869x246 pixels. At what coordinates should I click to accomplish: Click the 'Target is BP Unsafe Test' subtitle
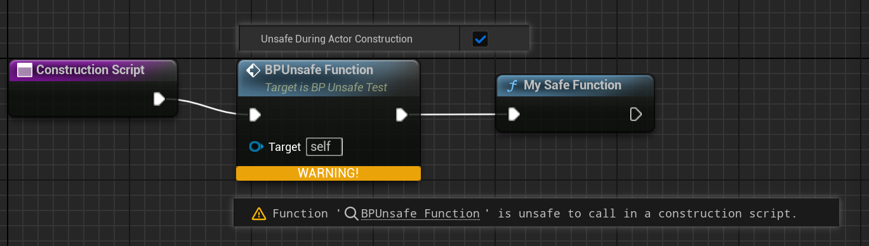pos(326,87)
